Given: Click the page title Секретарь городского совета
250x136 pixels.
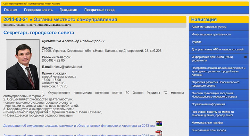Looking at the screenshot, I should [39, 33].
